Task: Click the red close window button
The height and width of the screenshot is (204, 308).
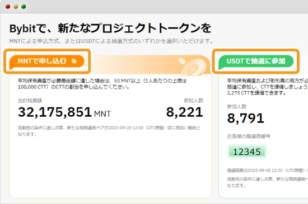Action: pos(8,7)
